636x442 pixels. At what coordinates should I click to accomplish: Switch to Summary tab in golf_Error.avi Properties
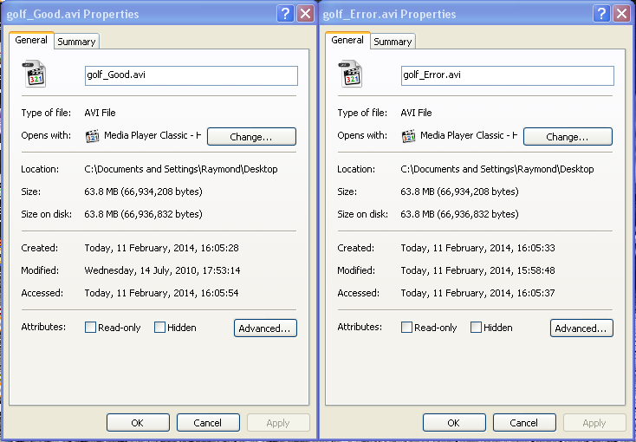[x=393, y=42]
